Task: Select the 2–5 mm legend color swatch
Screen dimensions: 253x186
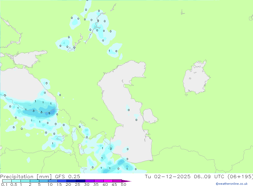Action: click(x=34, y=181)
